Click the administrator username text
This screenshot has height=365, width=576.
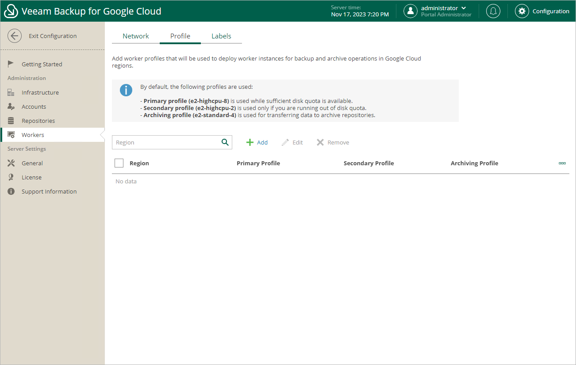coord(439,8)
